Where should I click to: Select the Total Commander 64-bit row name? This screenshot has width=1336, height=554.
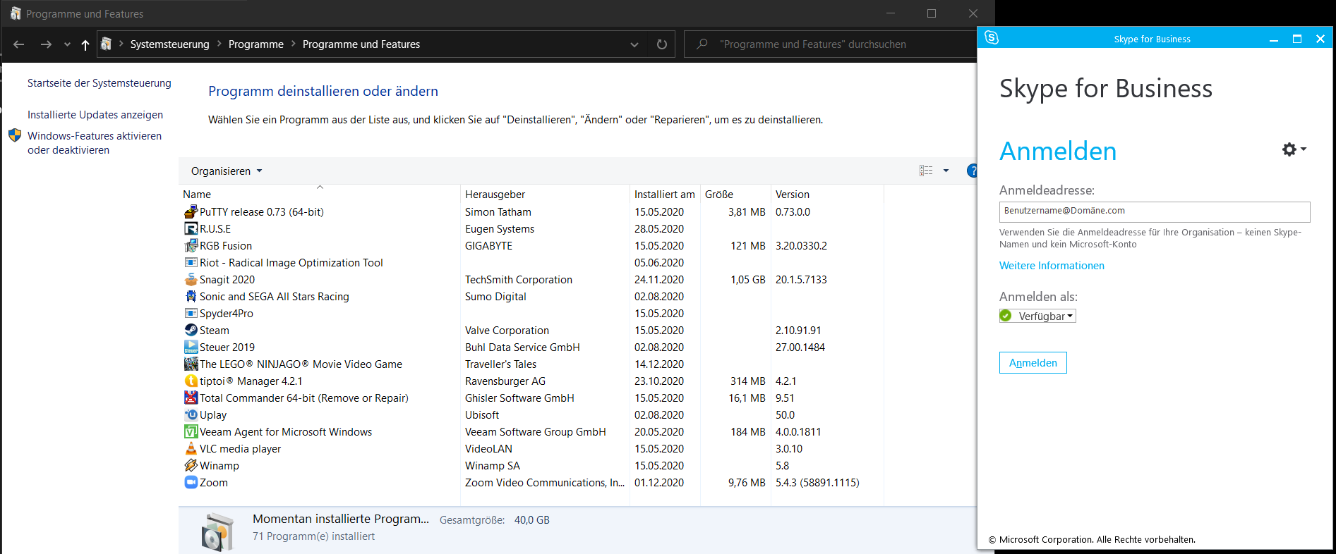pos(304,398)
